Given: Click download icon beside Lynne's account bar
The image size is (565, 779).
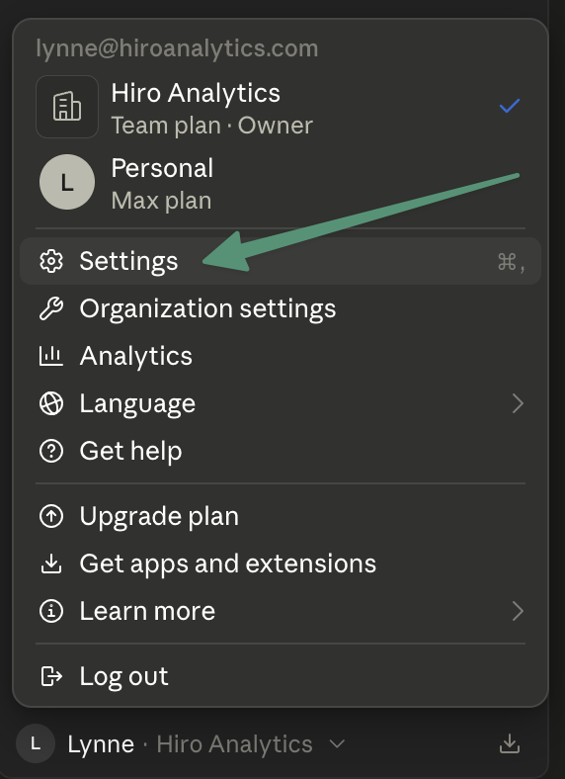Looking at the screenshot, I should point(510,743).
